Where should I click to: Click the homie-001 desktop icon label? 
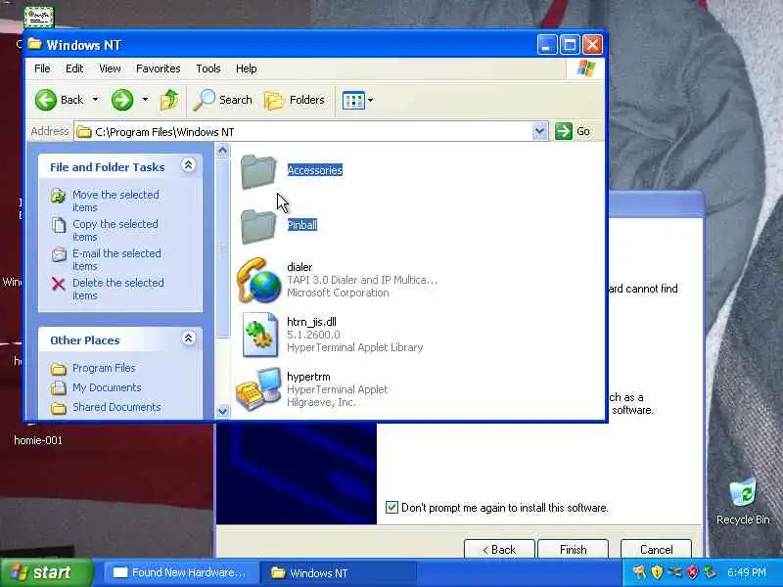pos(38,440)
